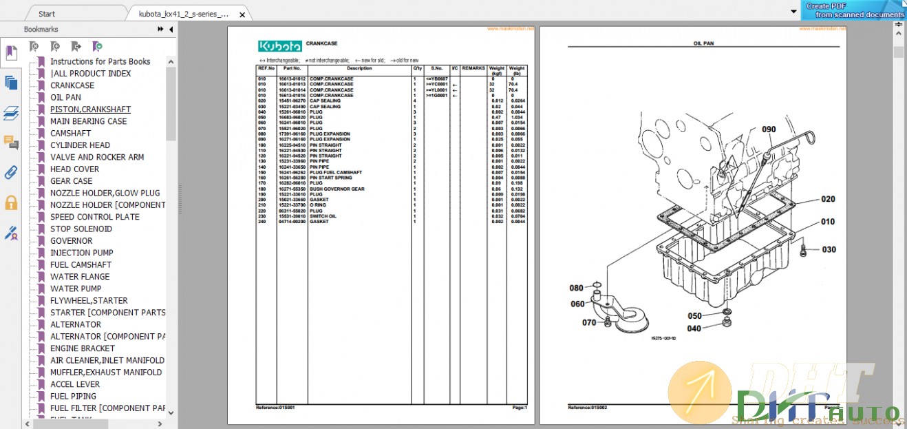Open the FUEL CAMSHAFT bookmark
This screenshot has width=907, height=429.
81,264
